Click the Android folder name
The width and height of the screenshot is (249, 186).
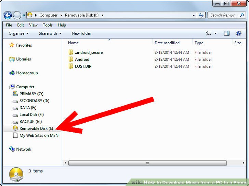click(82, 60)
